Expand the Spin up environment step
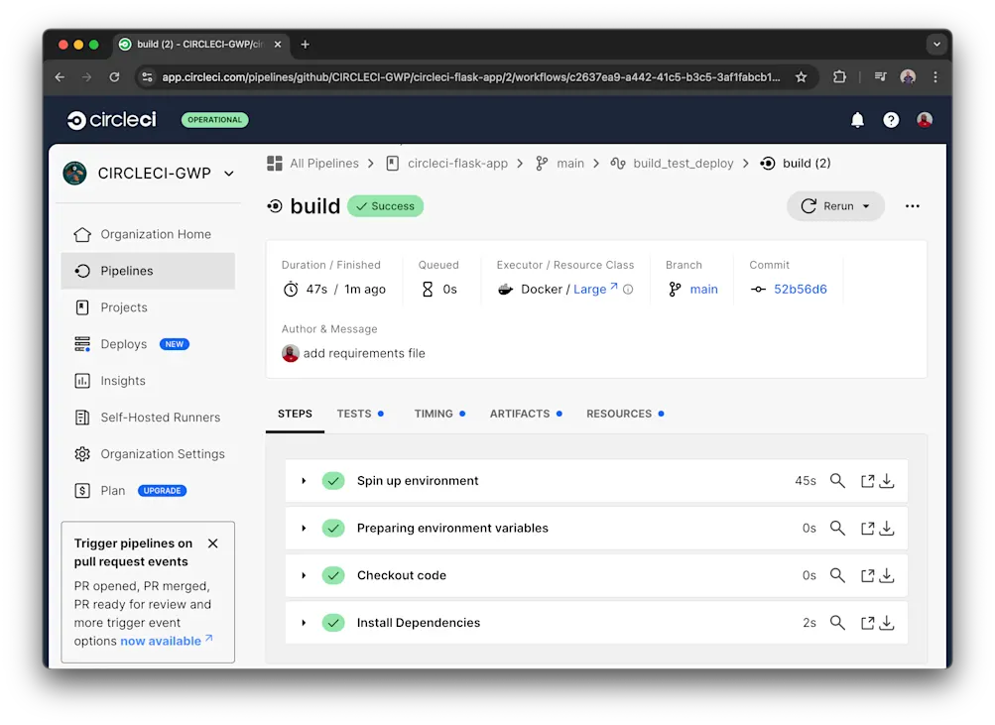995x725 pixels. point(304,481)
